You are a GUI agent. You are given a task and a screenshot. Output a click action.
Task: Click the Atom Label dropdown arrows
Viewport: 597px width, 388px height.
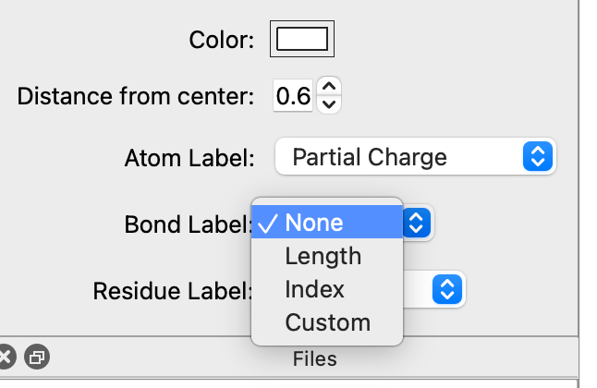pyautogui.click(x=537, y=157)
